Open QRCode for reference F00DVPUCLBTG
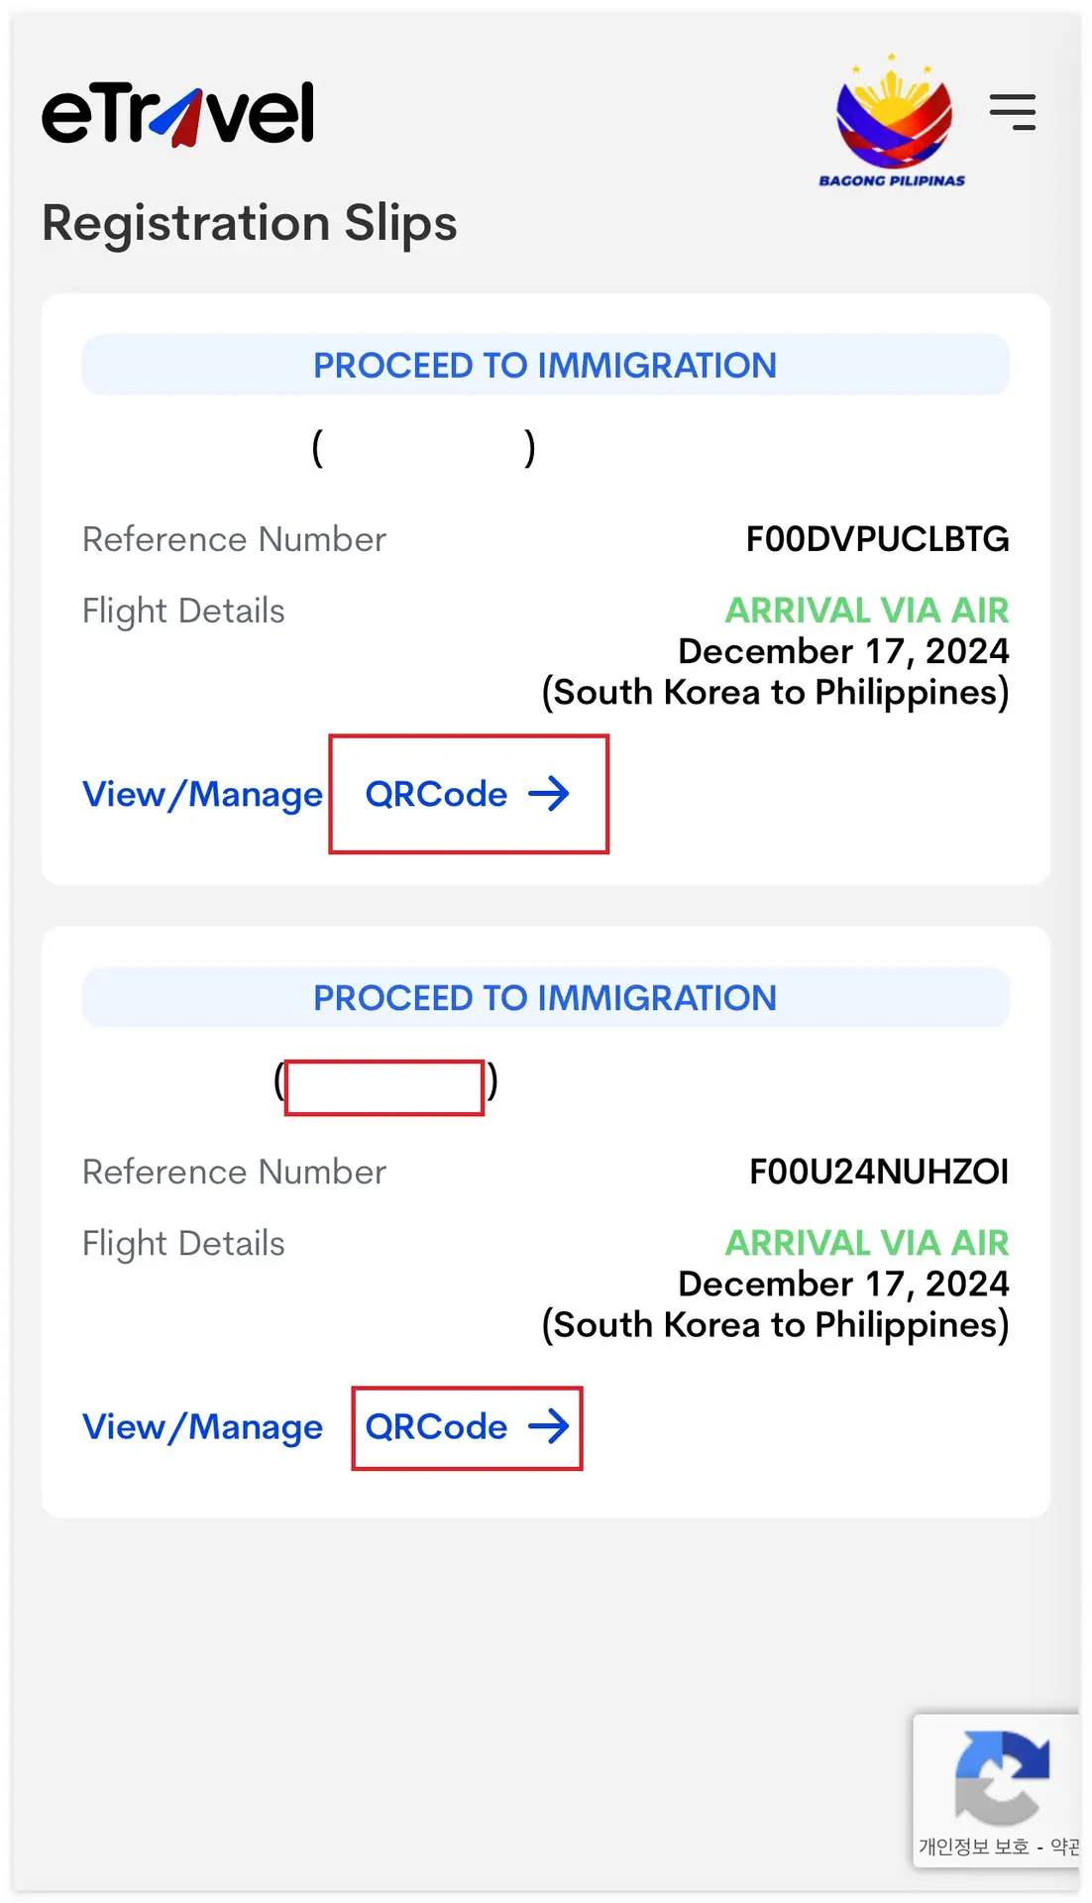Screen dimensions: 1092x1903 pyautogui.click(x=468, y=794)
